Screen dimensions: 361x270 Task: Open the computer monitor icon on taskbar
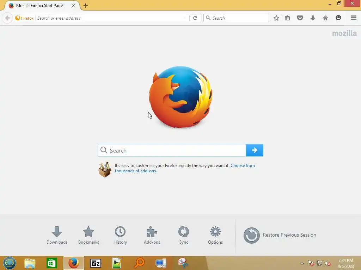pos(161,263)
